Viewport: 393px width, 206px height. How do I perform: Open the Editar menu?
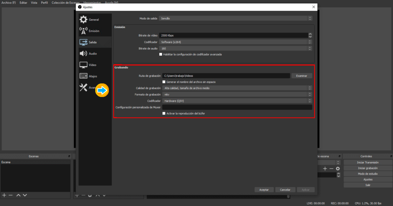[23, 2]
